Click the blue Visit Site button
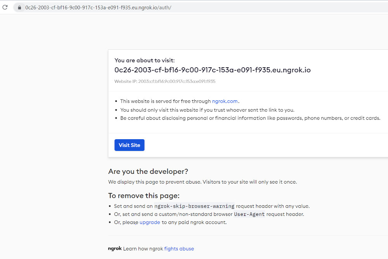This screenshot has height=259, width=388. point(130,145)
